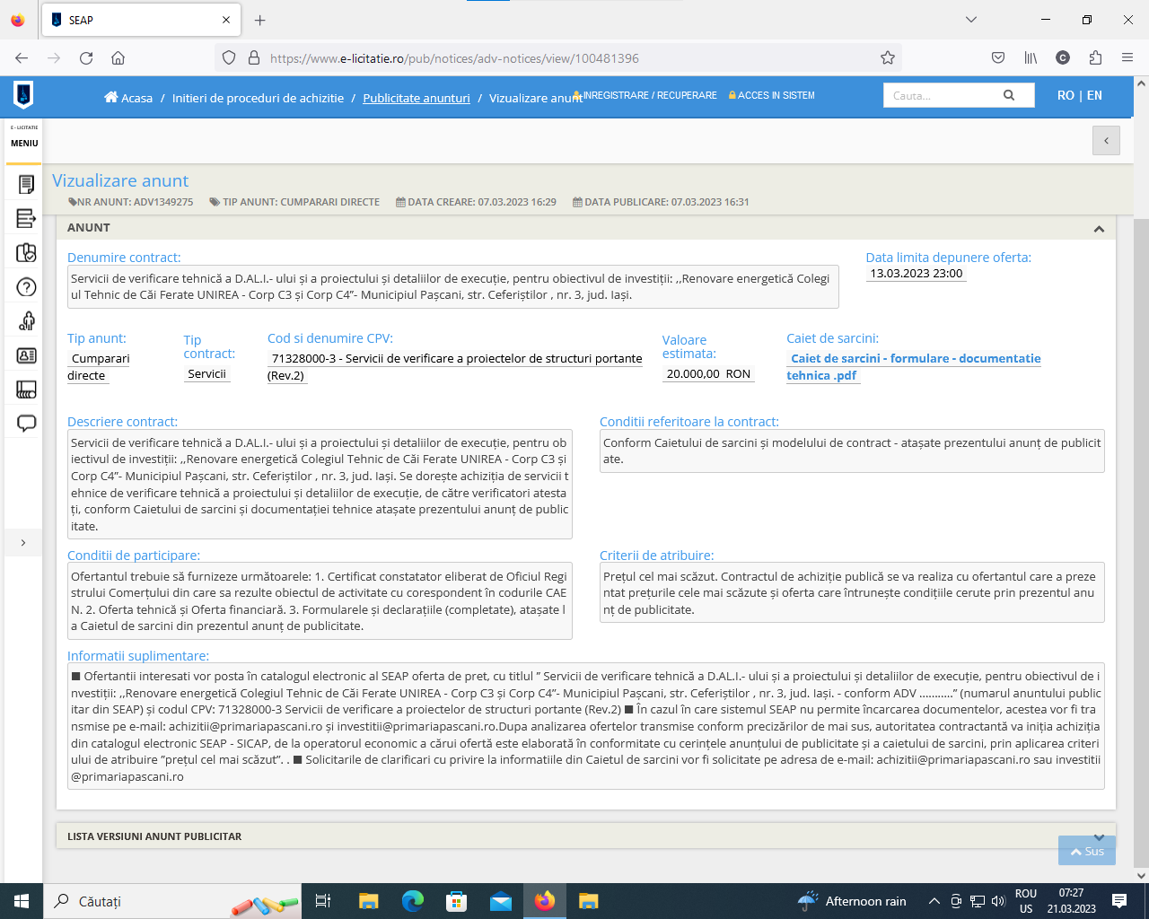Select the SEAP browser tab

[x=141, y=20]
